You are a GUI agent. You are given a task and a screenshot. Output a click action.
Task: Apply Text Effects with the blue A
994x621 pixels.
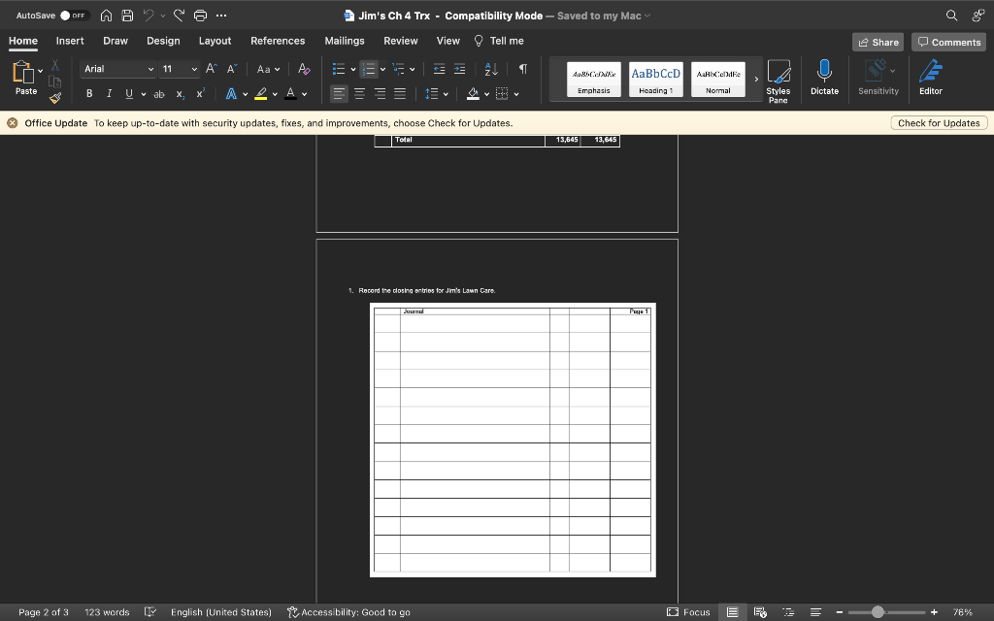coord(231,94)
